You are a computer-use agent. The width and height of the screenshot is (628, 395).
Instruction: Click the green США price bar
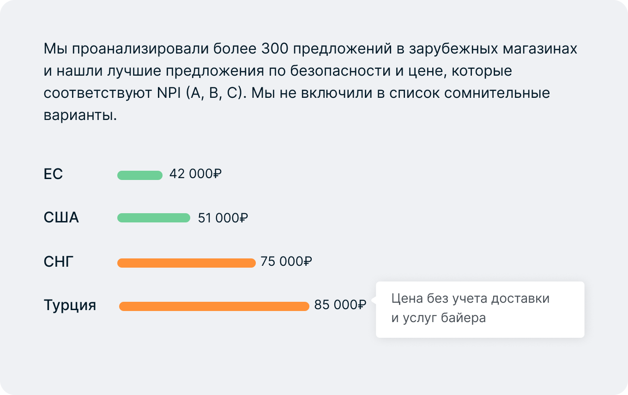pyautogui.click(x=154, y=218)
